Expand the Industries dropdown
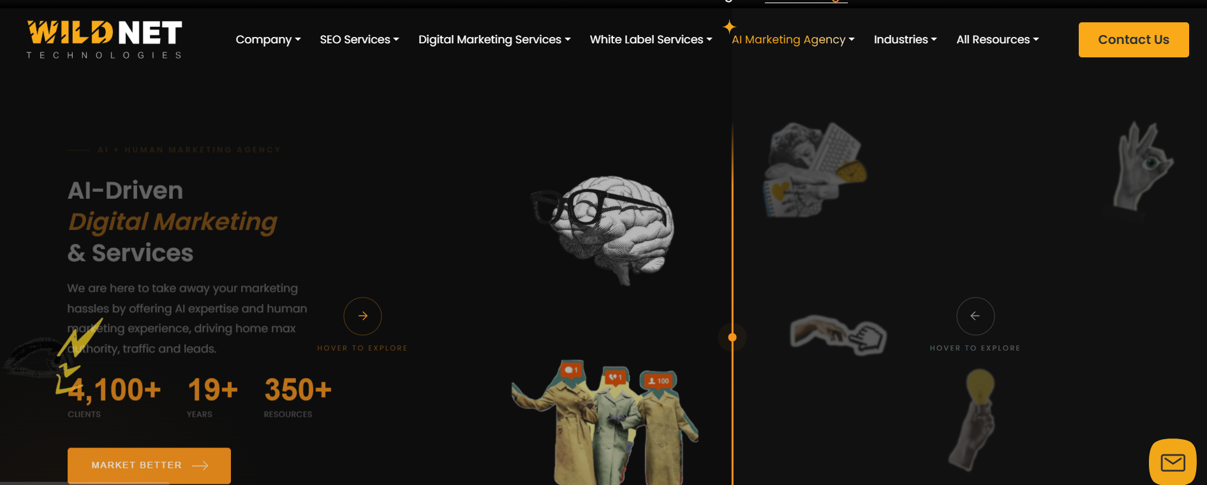This screenshot has width=1207, height=485. (x=905, y=40)
